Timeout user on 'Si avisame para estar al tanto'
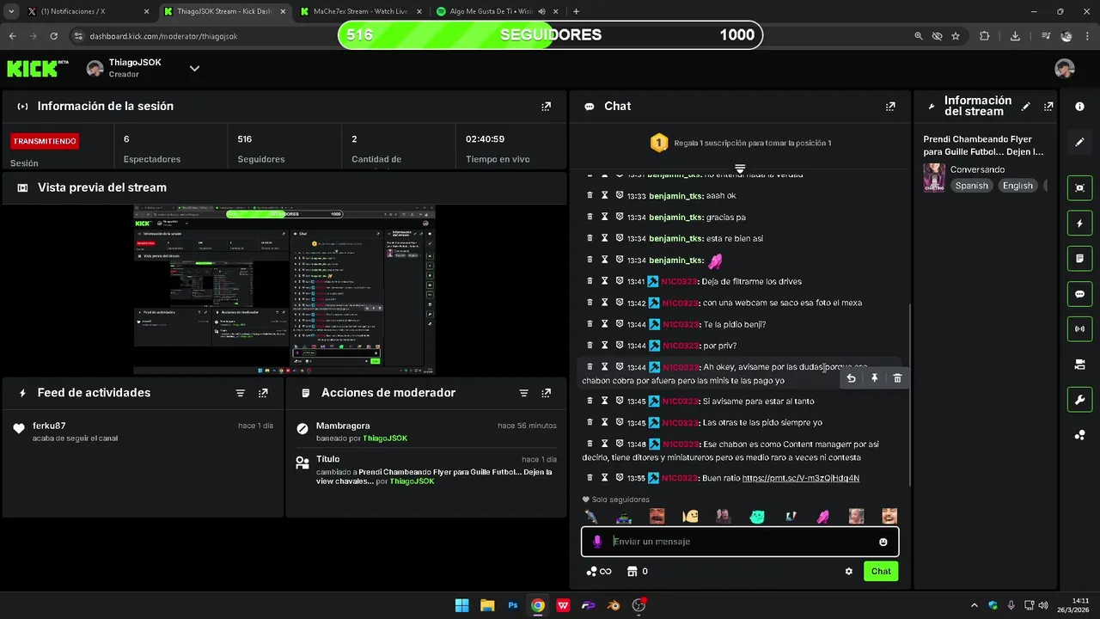This screenshot has width=1100, height=619. pyautogui.click(x=605, y=401)
